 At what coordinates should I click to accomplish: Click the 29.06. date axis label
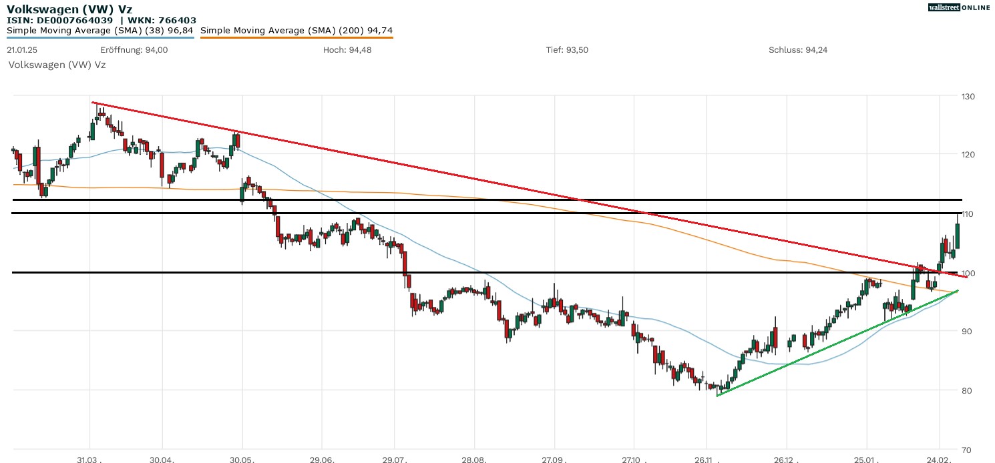coord(321,460)
